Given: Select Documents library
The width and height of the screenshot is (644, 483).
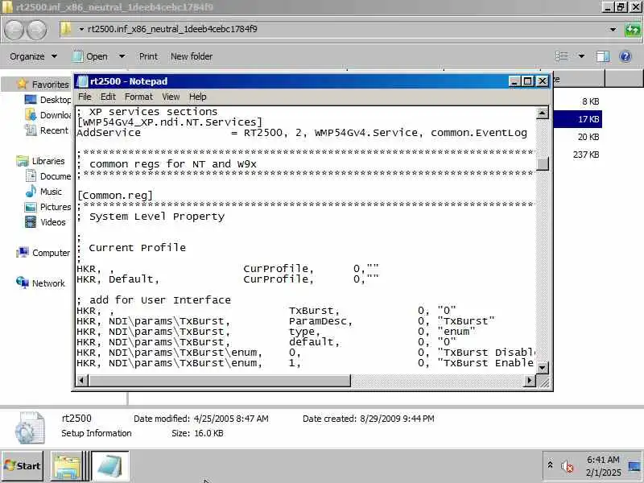Looking at the screenshot, I should coord(56,176).
